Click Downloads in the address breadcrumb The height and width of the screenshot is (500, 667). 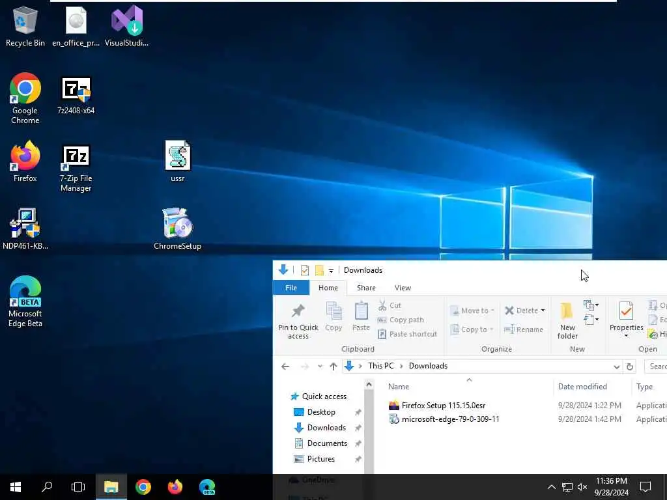[428, 366]
